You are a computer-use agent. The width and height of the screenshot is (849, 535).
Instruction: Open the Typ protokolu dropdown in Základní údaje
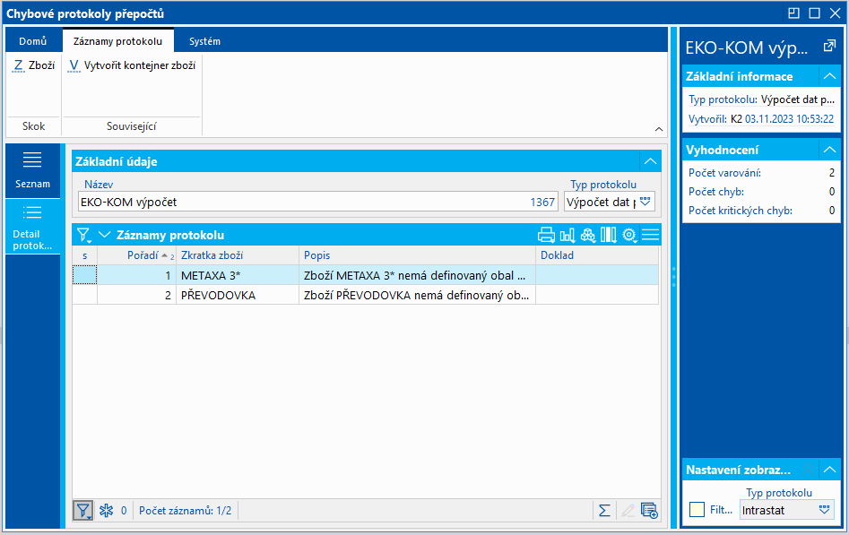[645, 202]
